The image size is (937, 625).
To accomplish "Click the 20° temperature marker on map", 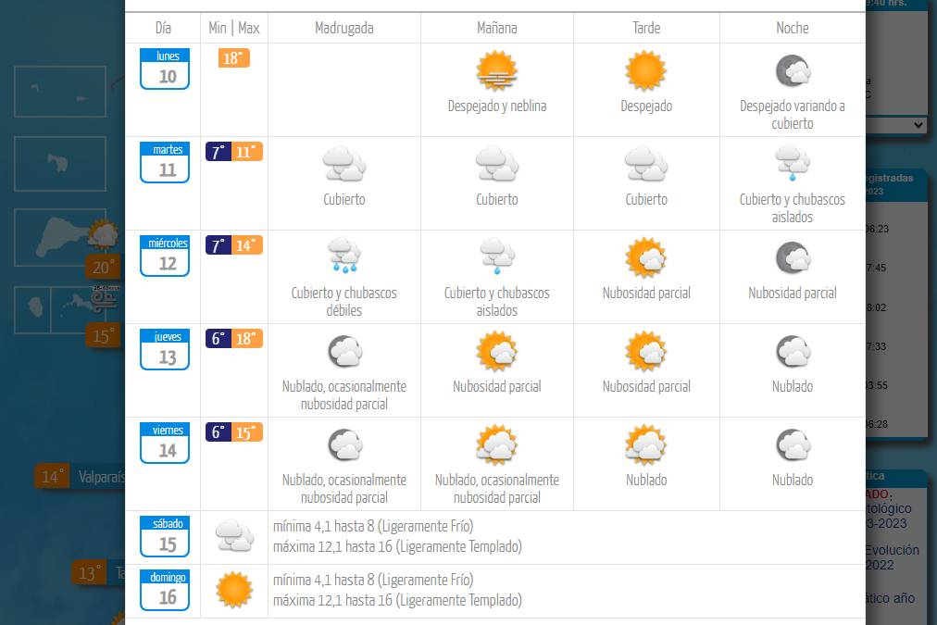I will 103,268.
